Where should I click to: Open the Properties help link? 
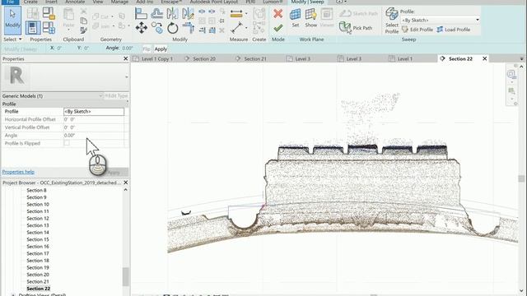18,172
